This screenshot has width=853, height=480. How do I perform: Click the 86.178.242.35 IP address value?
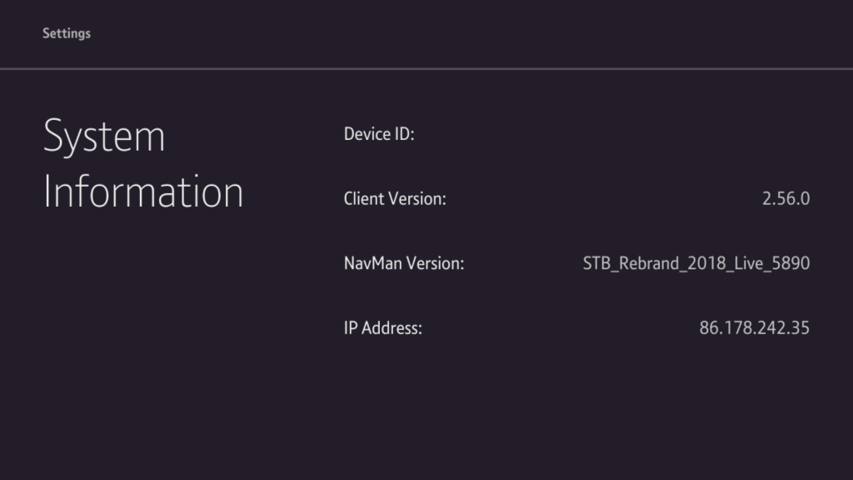pos(754,328)
